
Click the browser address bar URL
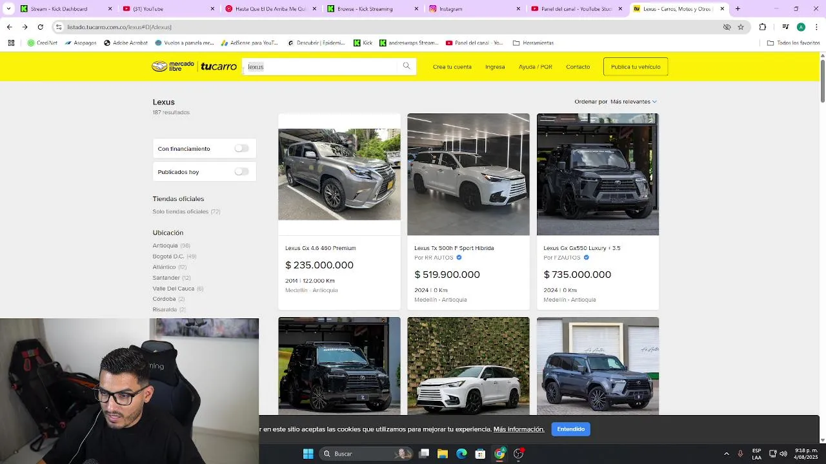click(119, 27)
